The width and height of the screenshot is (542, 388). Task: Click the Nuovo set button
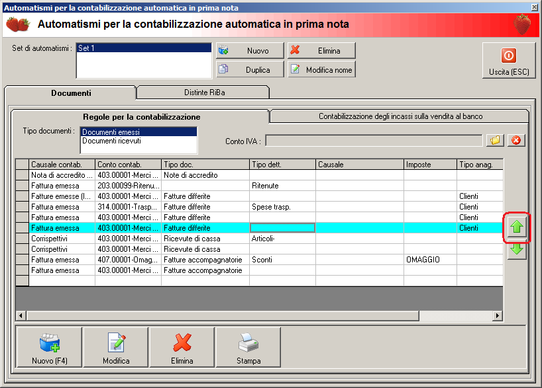pos(250,51)
